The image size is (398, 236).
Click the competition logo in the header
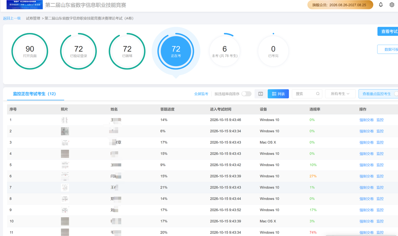pos(25,5)
